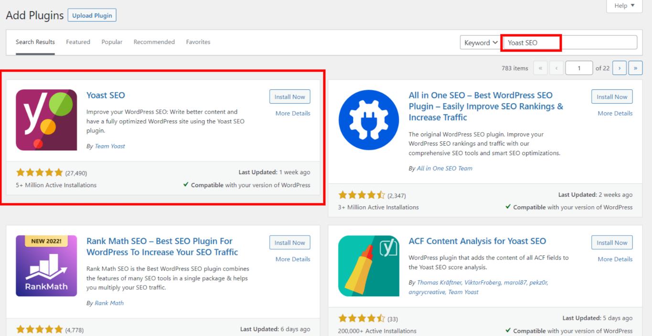Click Last Updated: 1 week ago text
The width and height of the screenshot is (652, 336).
pos(274,172)
